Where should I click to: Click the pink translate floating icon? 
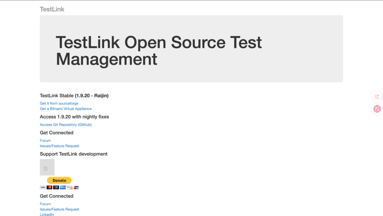pyautogui.click(x=377, y=109)
